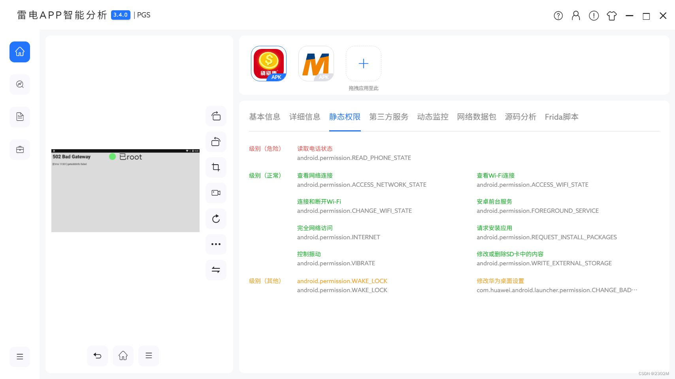
Task: Add a new app with plus button
Action: click(x=364, y=64)
